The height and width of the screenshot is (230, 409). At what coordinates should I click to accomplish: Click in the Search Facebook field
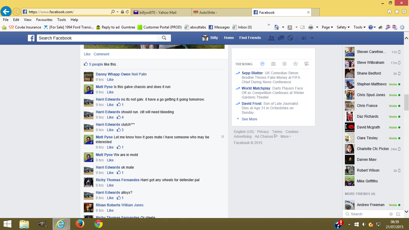tap(97, 38)
